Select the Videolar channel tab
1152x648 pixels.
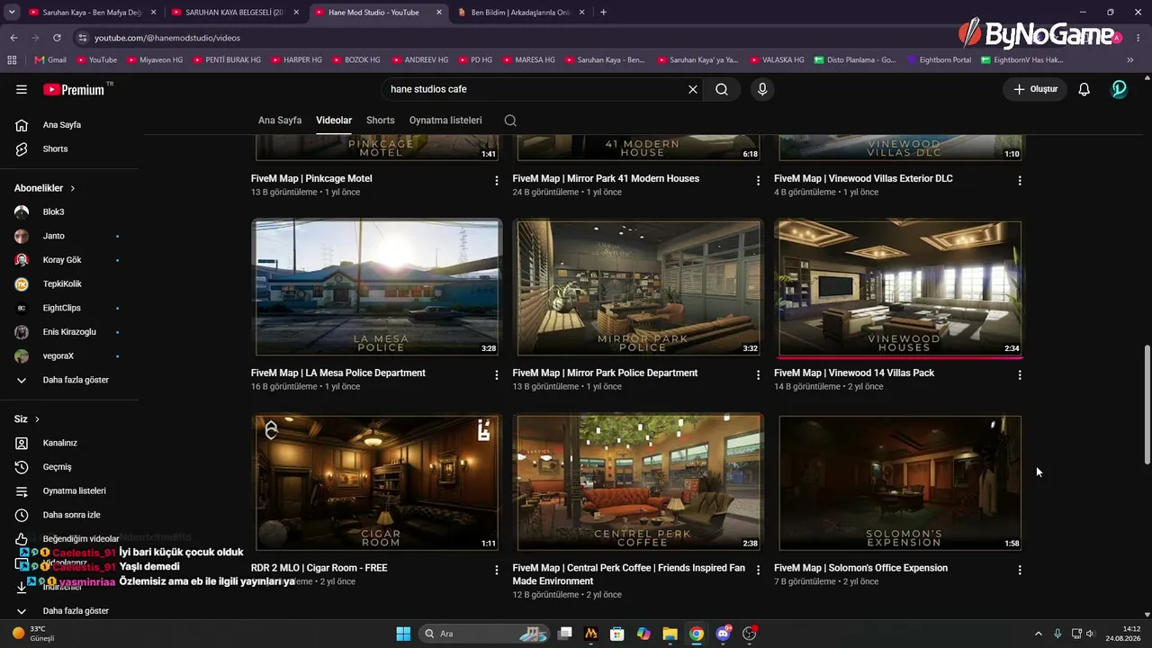tap(334, 121)
